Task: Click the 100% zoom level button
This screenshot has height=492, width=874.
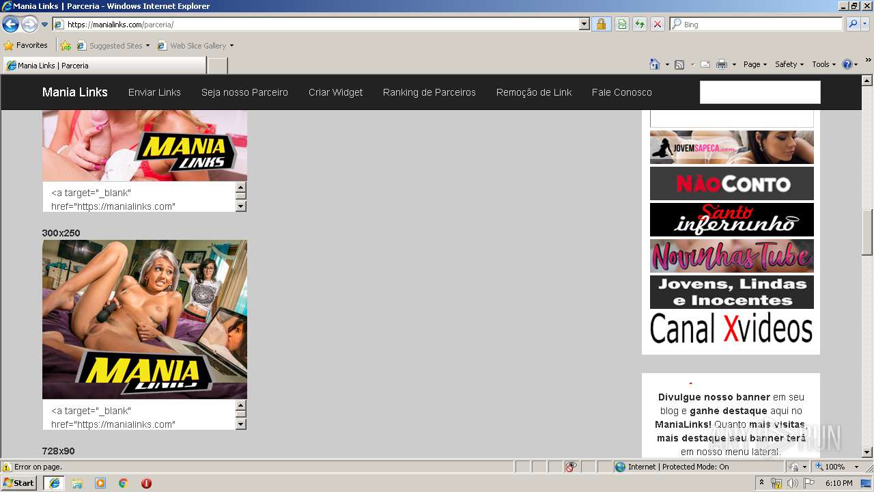Action: click(x=830, y=467)
